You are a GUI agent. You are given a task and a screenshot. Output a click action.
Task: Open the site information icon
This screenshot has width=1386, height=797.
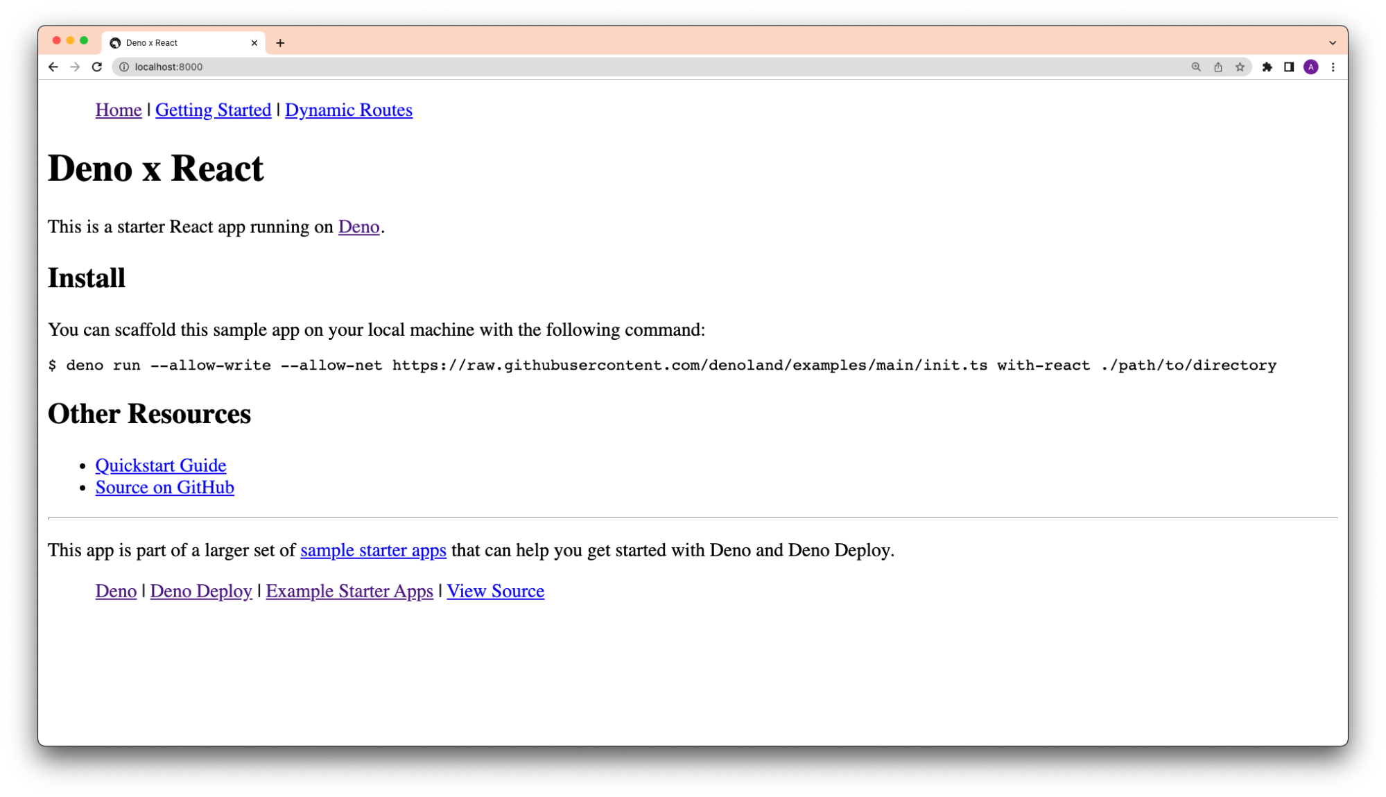coord(124,67)
